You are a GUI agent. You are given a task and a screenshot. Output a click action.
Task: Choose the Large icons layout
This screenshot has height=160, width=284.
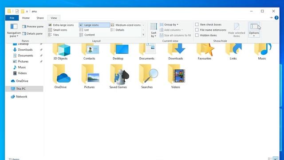pyautogui.click(x=94, y=25)
